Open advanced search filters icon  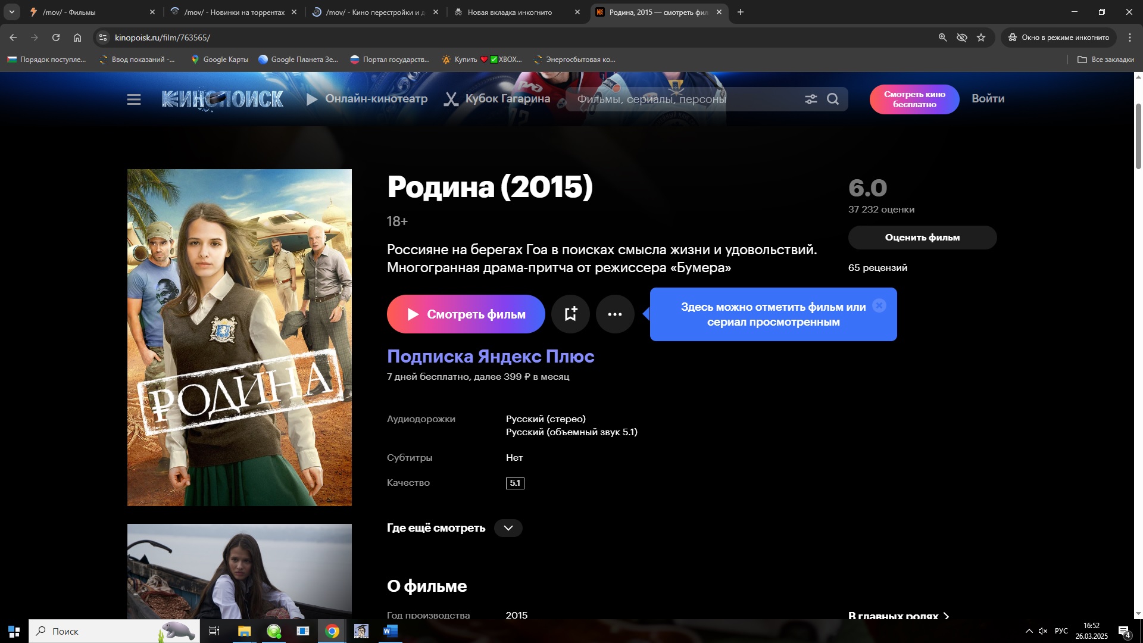pyautogui.click(x=811, y=99)
